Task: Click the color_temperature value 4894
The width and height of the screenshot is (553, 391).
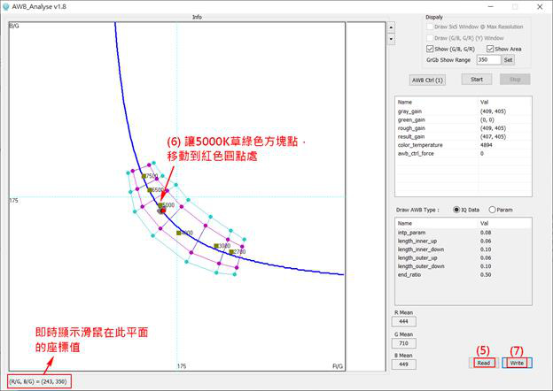Action: pos(486,145)
